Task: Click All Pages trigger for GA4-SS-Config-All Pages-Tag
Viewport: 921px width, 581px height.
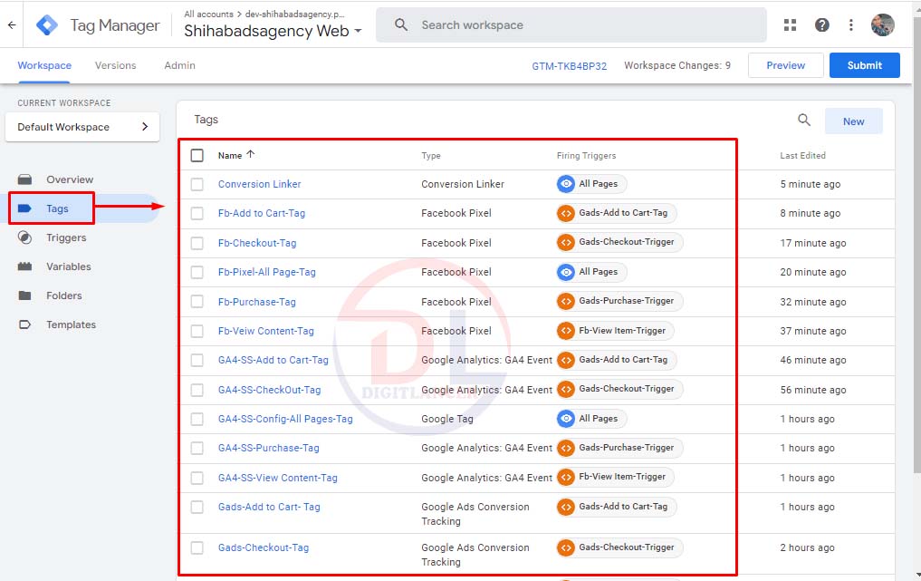Action: coord(591,419)
